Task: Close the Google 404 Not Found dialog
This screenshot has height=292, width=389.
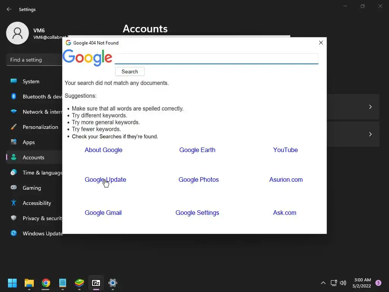Action: (321, 43)
